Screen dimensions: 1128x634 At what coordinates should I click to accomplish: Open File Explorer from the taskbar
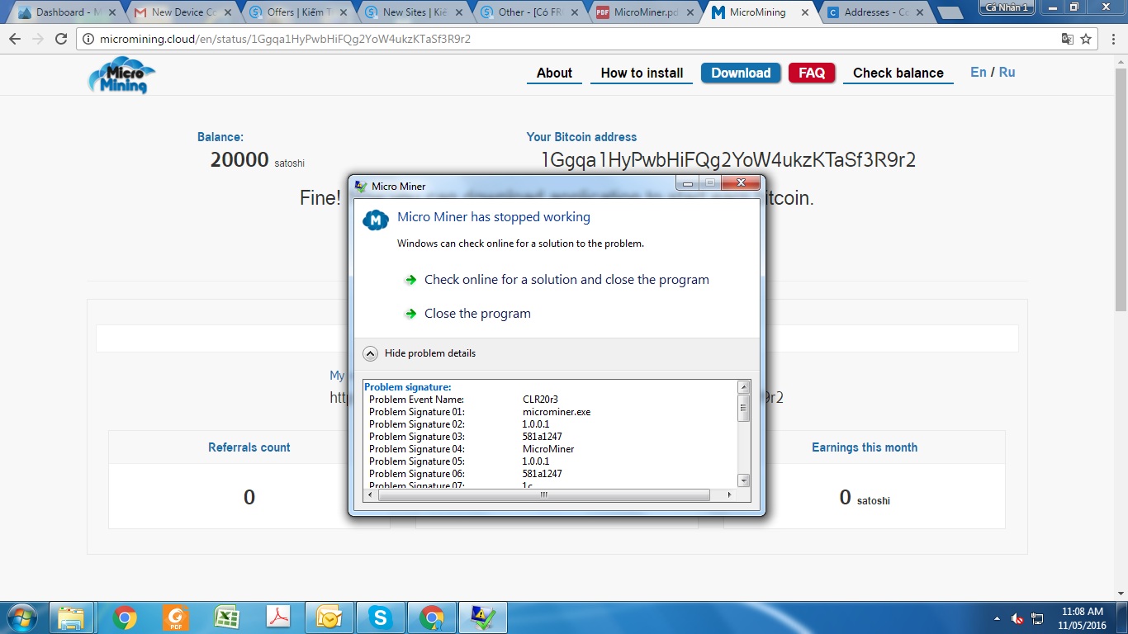pyautogui.click(x=72, y=617)
